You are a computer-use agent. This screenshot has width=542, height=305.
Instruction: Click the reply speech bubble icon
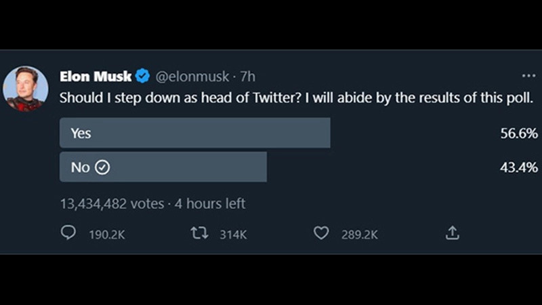pos(68,233)
